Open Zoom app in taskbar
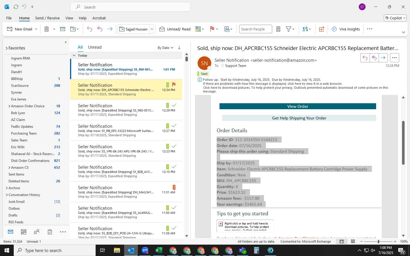Viewport: 410px width, 256px height. pos(145,250)
